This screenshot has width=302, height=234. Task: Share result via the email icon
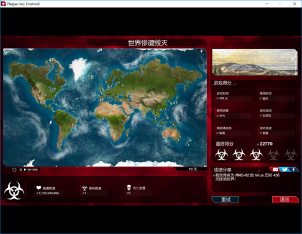(275, 169)
